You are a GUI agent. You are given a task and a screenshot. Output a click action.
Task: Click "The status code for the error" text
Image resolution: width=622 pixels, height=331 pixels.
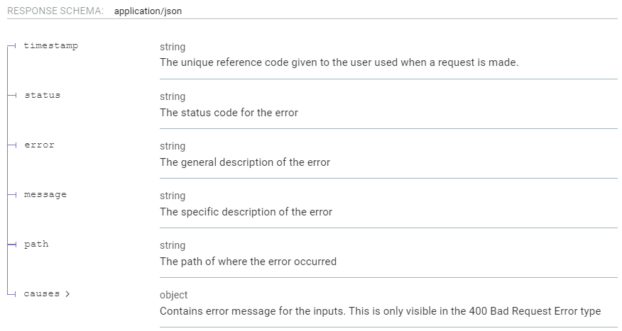229,112
